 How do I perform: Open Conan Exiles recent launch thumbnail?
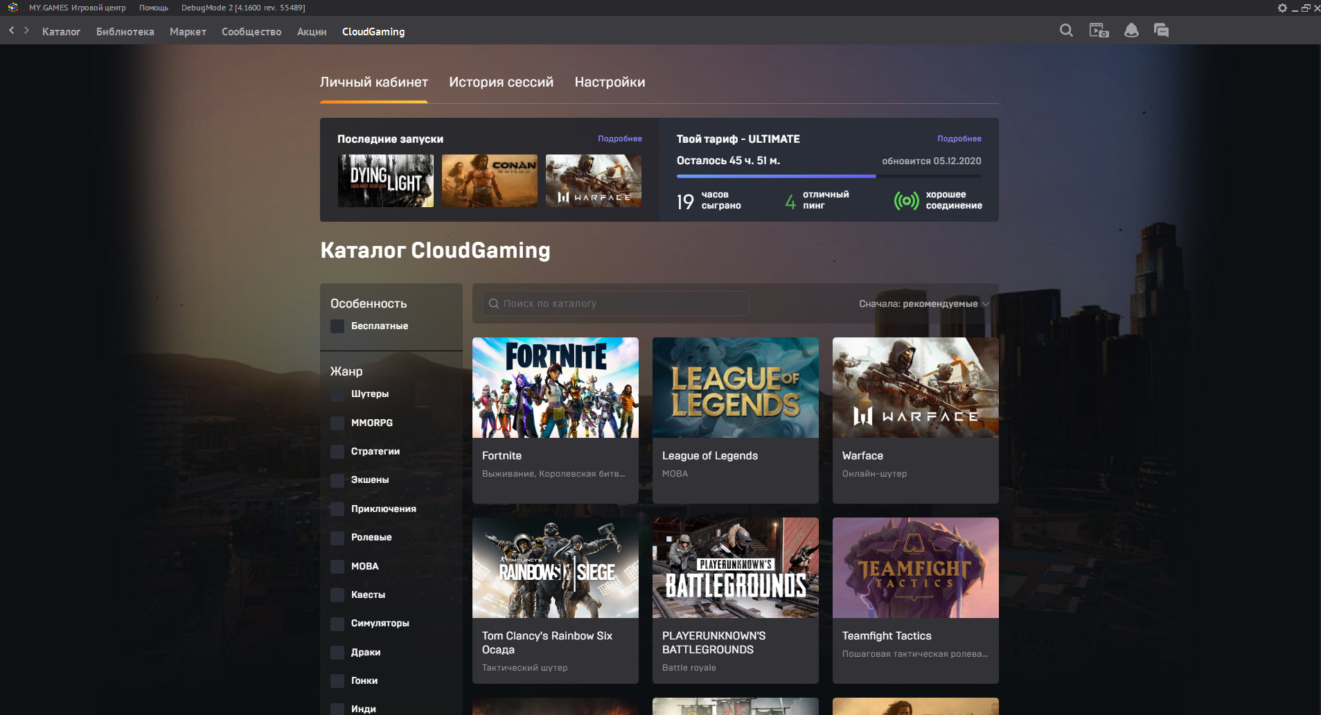(x=490, y=181)
